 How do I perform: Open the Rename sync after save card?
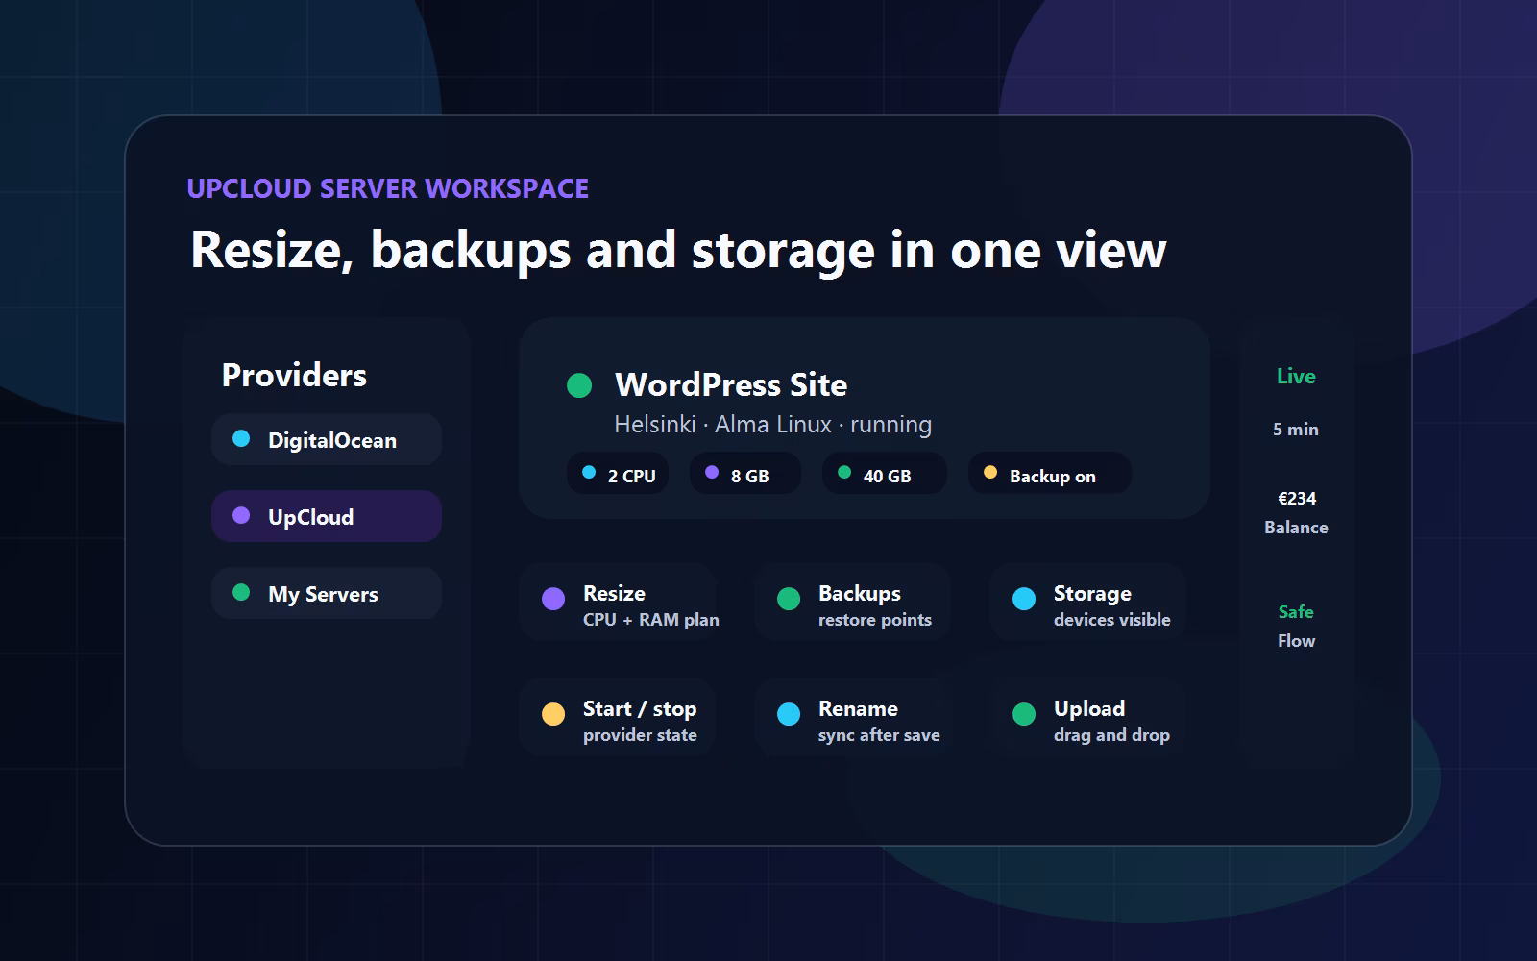pyautogui.click(x=852, y=718)
